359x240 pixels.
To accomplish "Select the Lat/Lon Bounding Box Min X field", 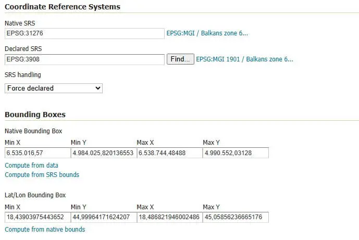I will (38, 217).
